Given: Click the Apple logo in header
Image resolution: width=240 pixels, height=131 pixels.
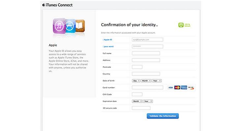Looking at the screenshot, I should (x=44, y=5).
